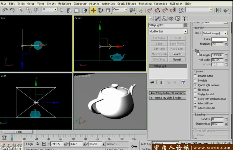
Task: Open the Hierarchy command panel tab
Action: (164, 19)
